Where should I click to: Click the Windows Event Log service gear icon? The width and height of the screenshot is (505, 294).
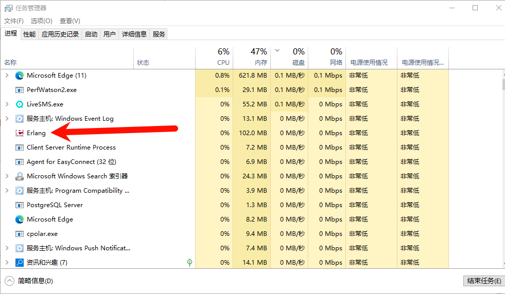click(20, 119)
